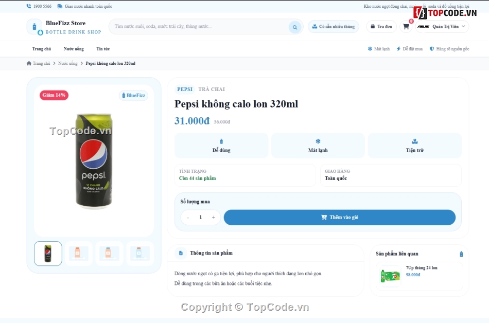Click the Toàn quốc delivery text
This screenshot has height=323, width=489.
coord(336,178)
